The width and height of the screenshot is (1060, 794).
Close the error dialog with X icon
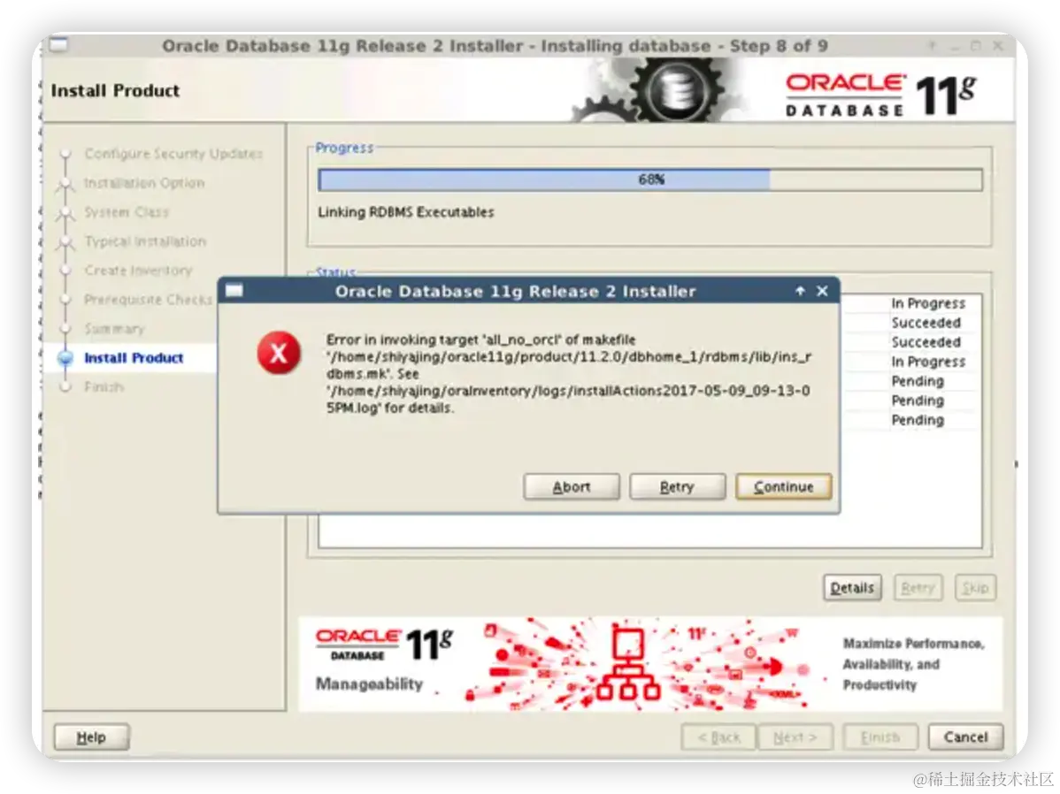point(822,291)
